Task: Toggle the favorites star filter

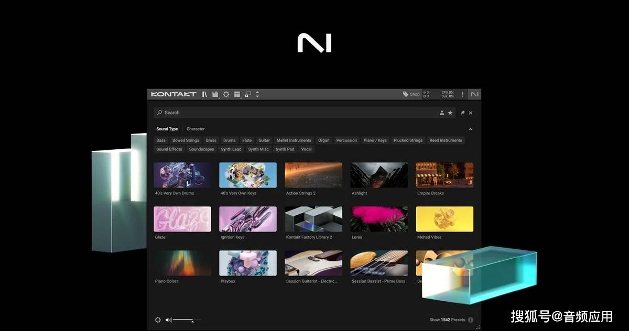Action: (450, 113)
